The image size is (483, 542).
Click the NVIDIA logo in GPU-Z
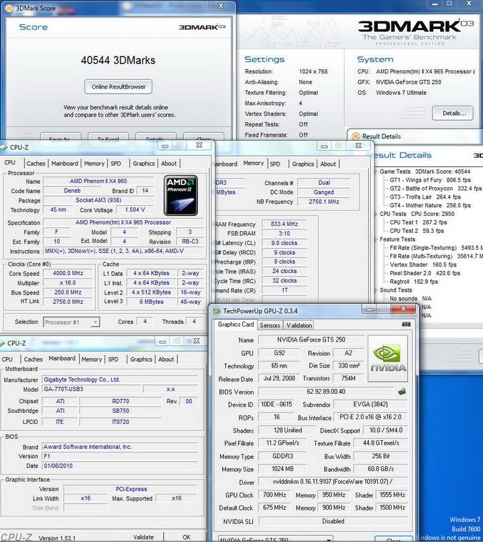click(388, 358)
